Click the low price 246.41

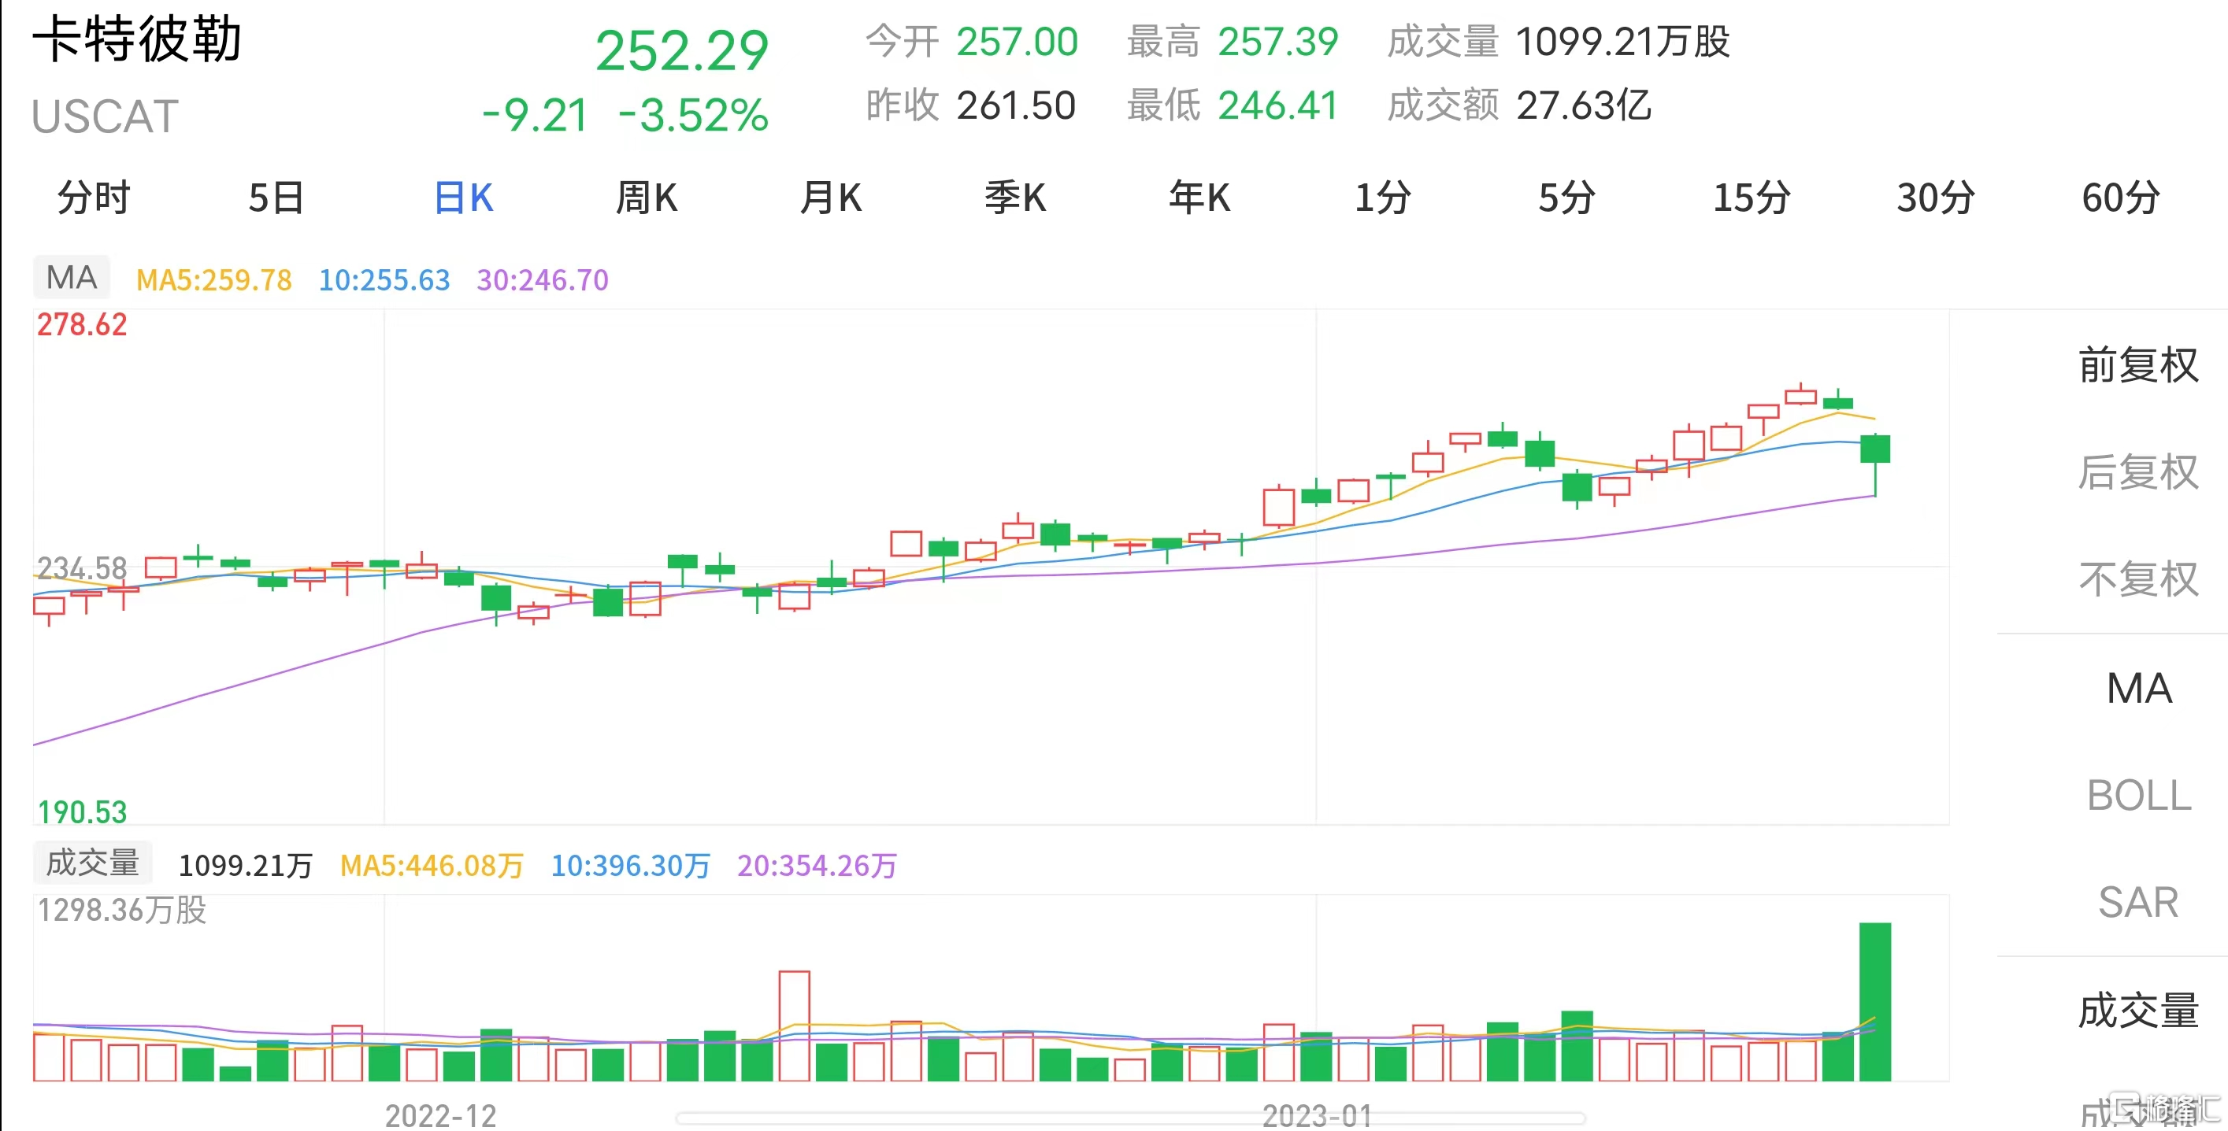pos(1278,105)
